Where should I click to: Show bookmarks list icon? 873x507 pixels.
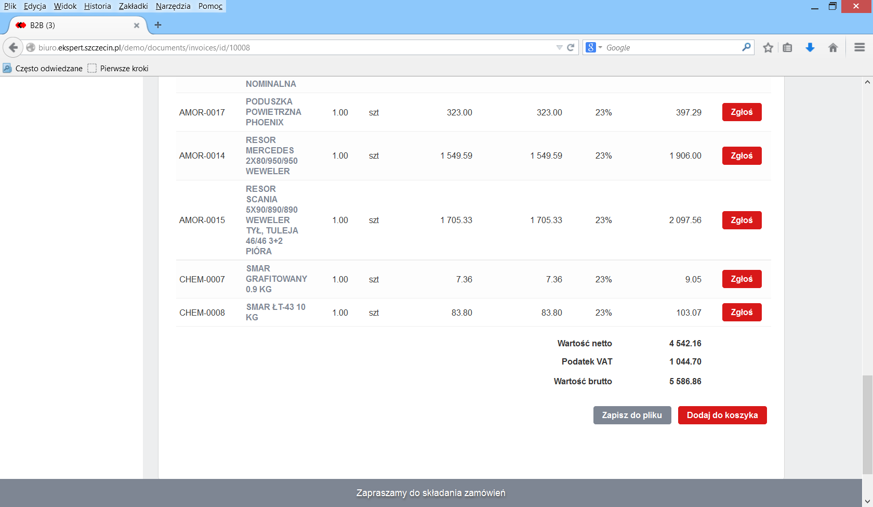point(788,48)
